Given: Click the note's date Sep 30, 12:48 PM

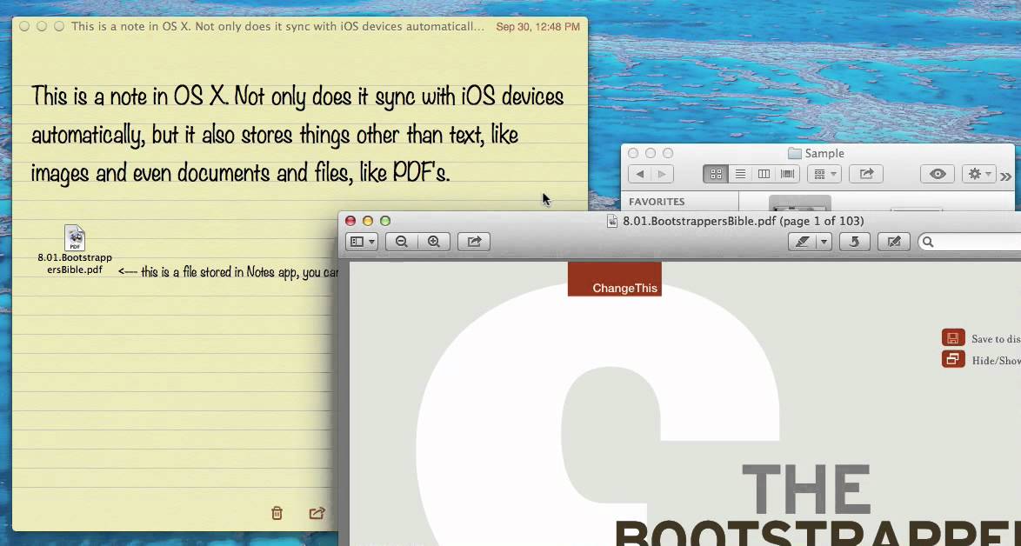Looking at the screenshot, I should pyautogui.click(x=537, y=27).
